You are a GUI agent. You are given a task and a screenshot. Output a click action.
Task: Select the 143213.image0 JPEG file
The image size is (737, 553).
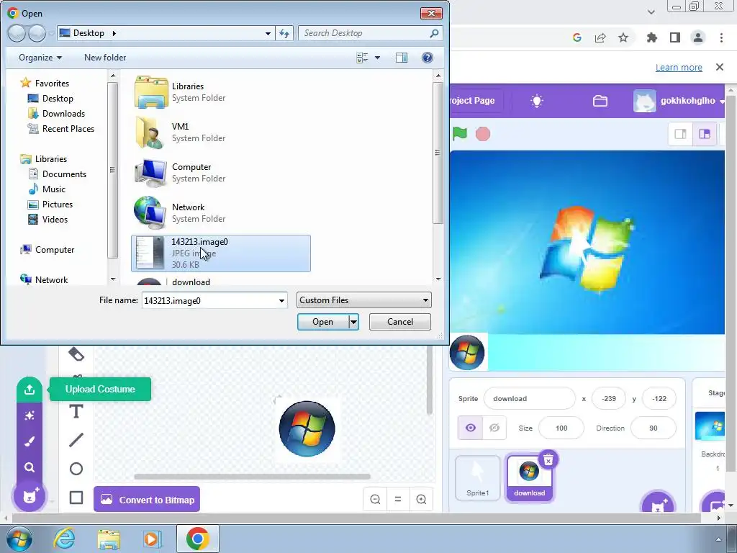[x=221, y=253]
